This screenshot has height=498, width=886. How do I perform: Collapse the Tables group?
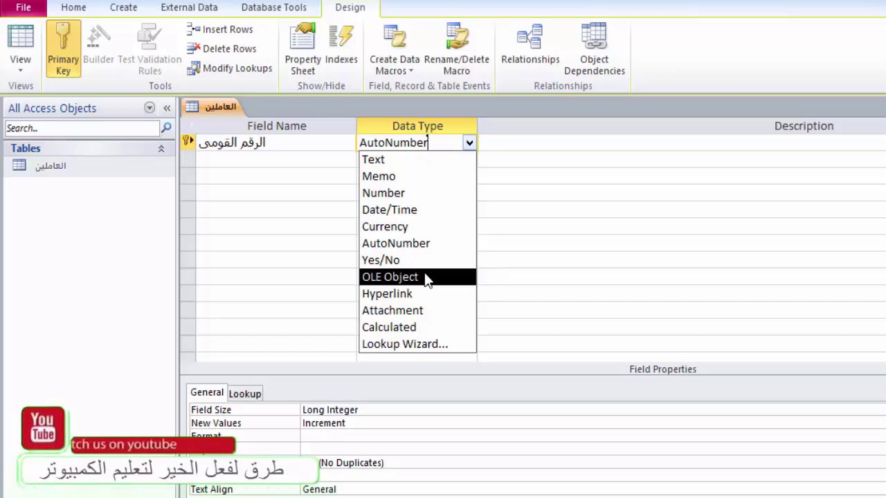161,149
